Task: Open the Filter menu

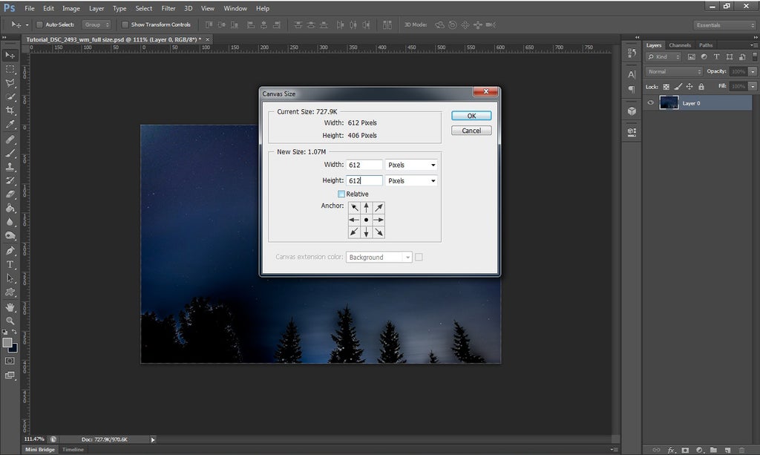Action: (168, 8)
